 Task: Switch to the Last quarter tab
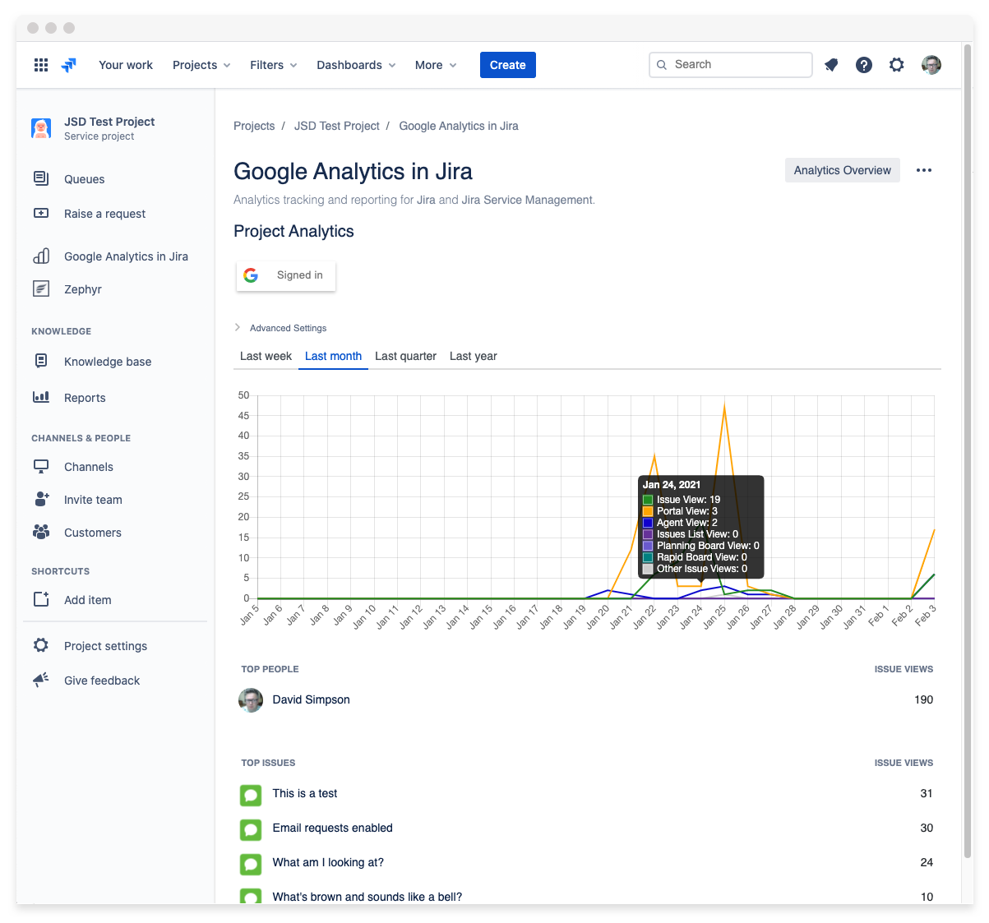click(x=405, y=356)
